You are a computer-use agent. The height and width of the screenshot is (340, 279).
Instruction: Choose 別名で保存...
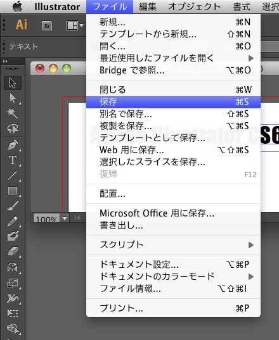pos(174,114)
